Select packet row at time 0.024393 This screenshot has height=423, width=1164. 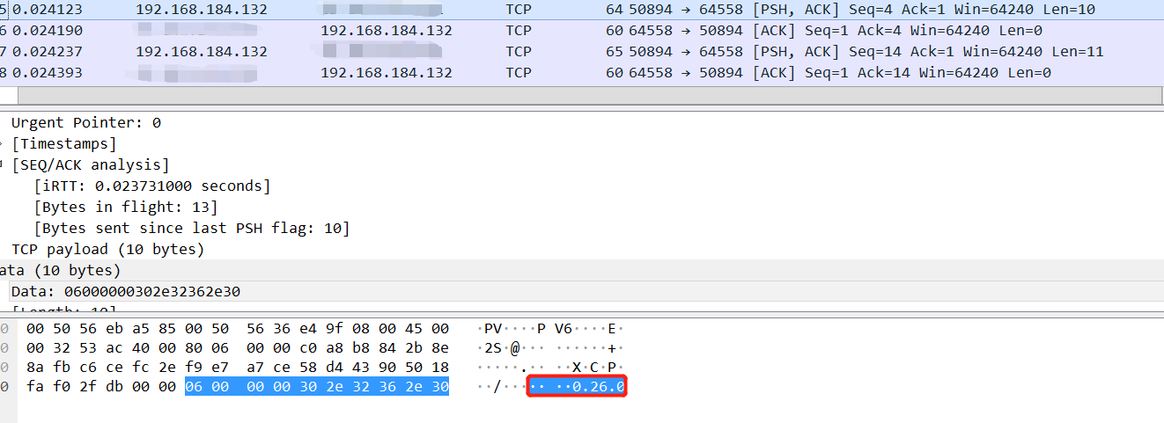click(582, 72)
